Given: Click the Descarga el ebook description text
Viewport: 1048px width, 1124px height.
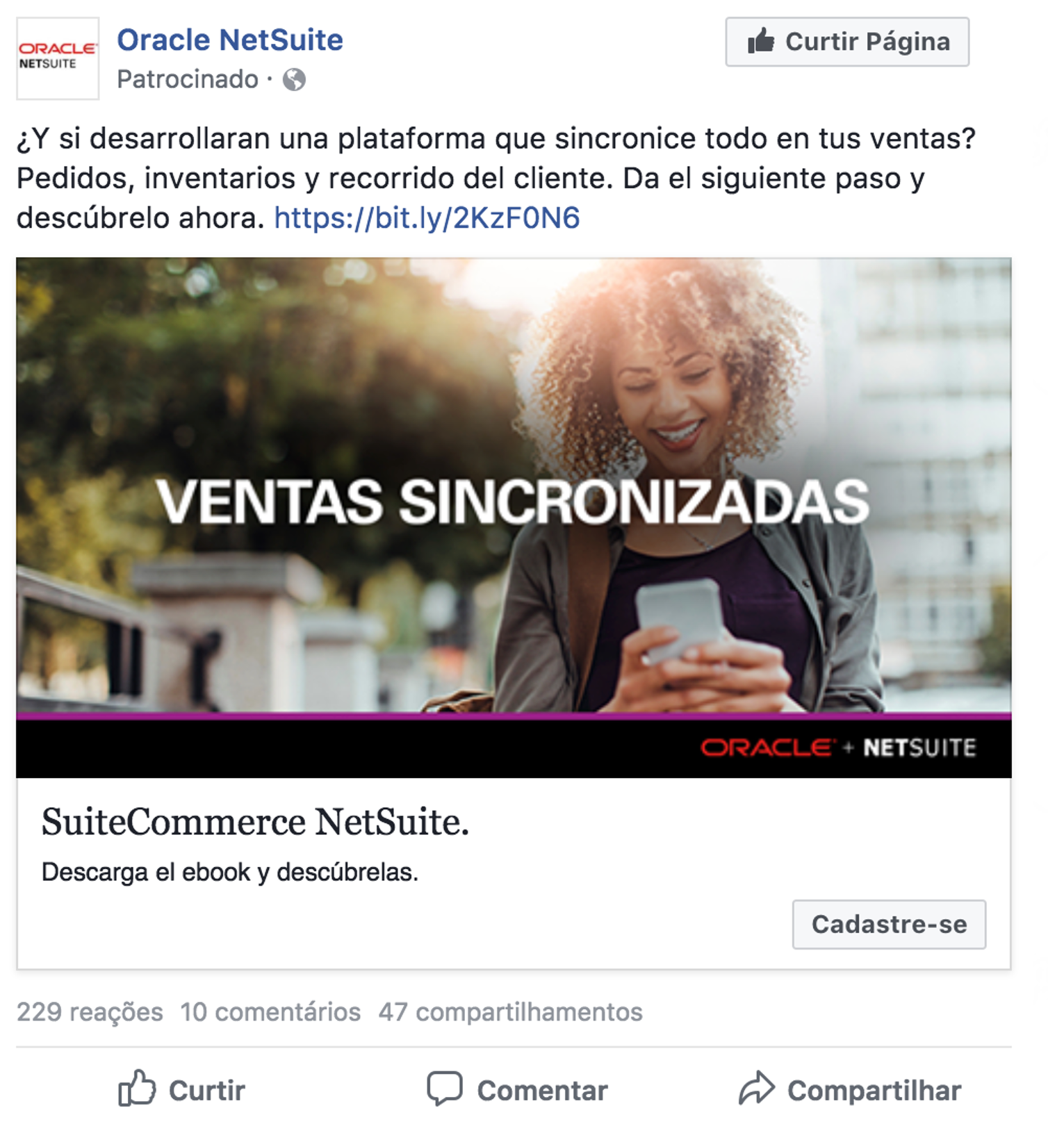Looking at the screenshot, I should click(230, 873).
